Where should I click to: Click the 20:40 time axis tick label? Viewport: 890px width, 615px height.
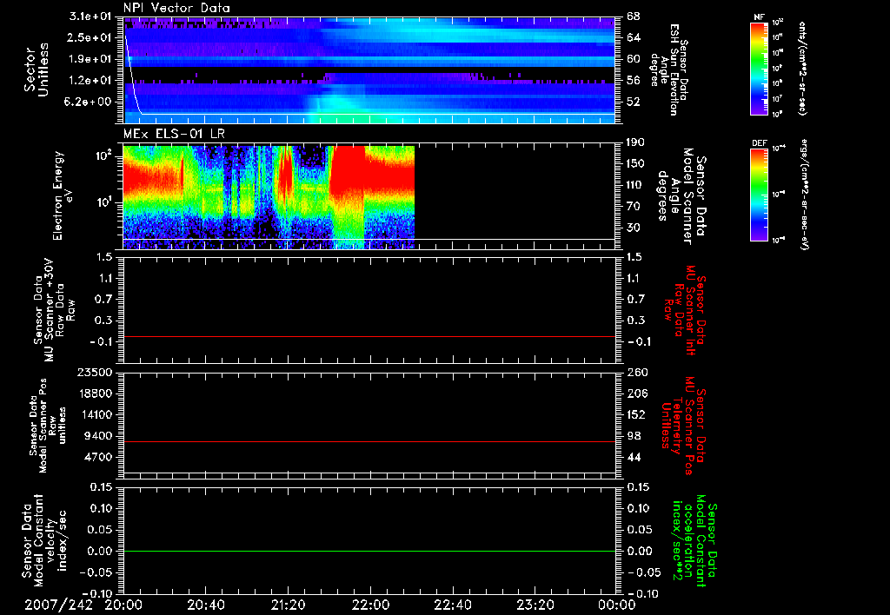pyautogui.click(x=206, y=605)
